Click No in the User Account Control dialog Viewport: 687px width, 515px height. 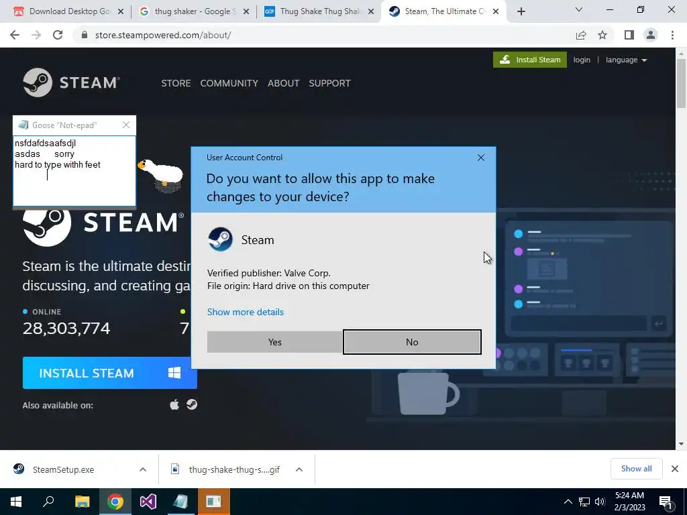pyautogui.click(x=412, y=342)
